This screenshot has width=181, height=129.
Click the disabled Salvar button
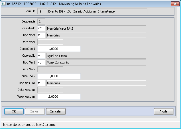(34, 111)
